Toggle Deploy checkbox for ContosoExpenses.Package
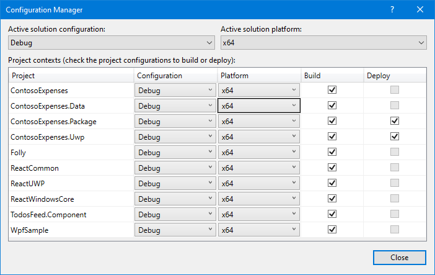Screen dimensions: 435x275 click(395, 121)
